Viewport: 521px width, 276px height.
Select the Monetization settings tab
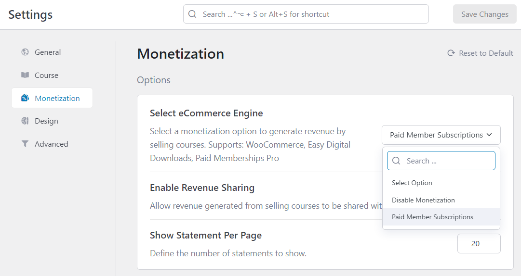52,98
